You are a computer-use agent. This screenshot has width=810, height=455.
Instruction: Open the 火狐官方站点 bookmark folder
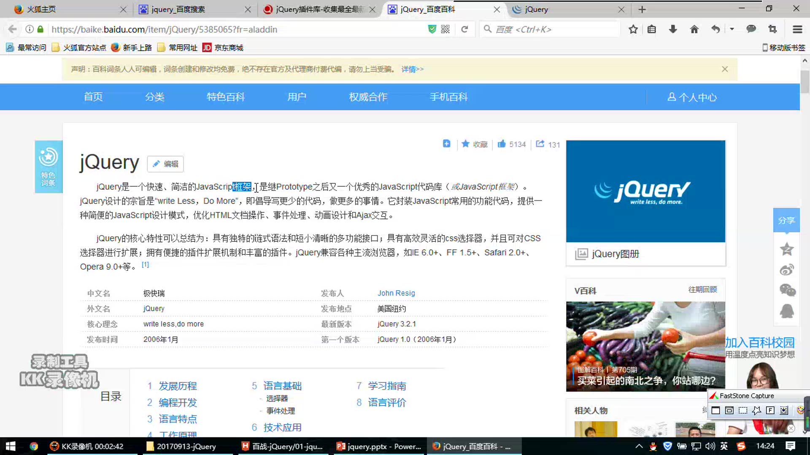(79, 48)
